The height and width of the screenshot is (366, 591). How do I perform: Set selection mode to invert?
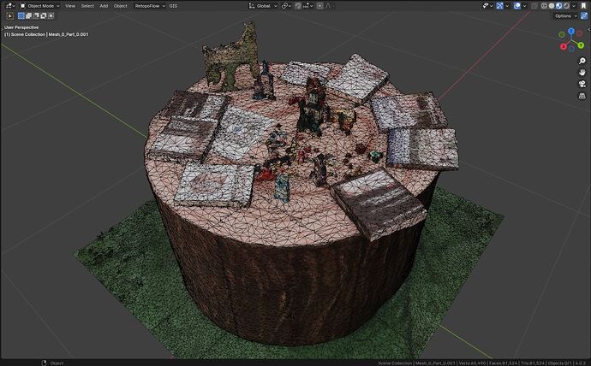click(44, 15)
